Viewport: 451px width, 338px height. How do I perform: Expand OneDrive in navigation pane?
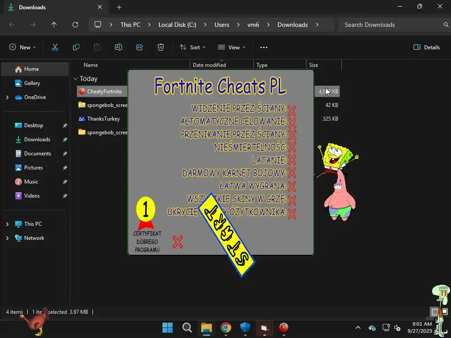7,97
